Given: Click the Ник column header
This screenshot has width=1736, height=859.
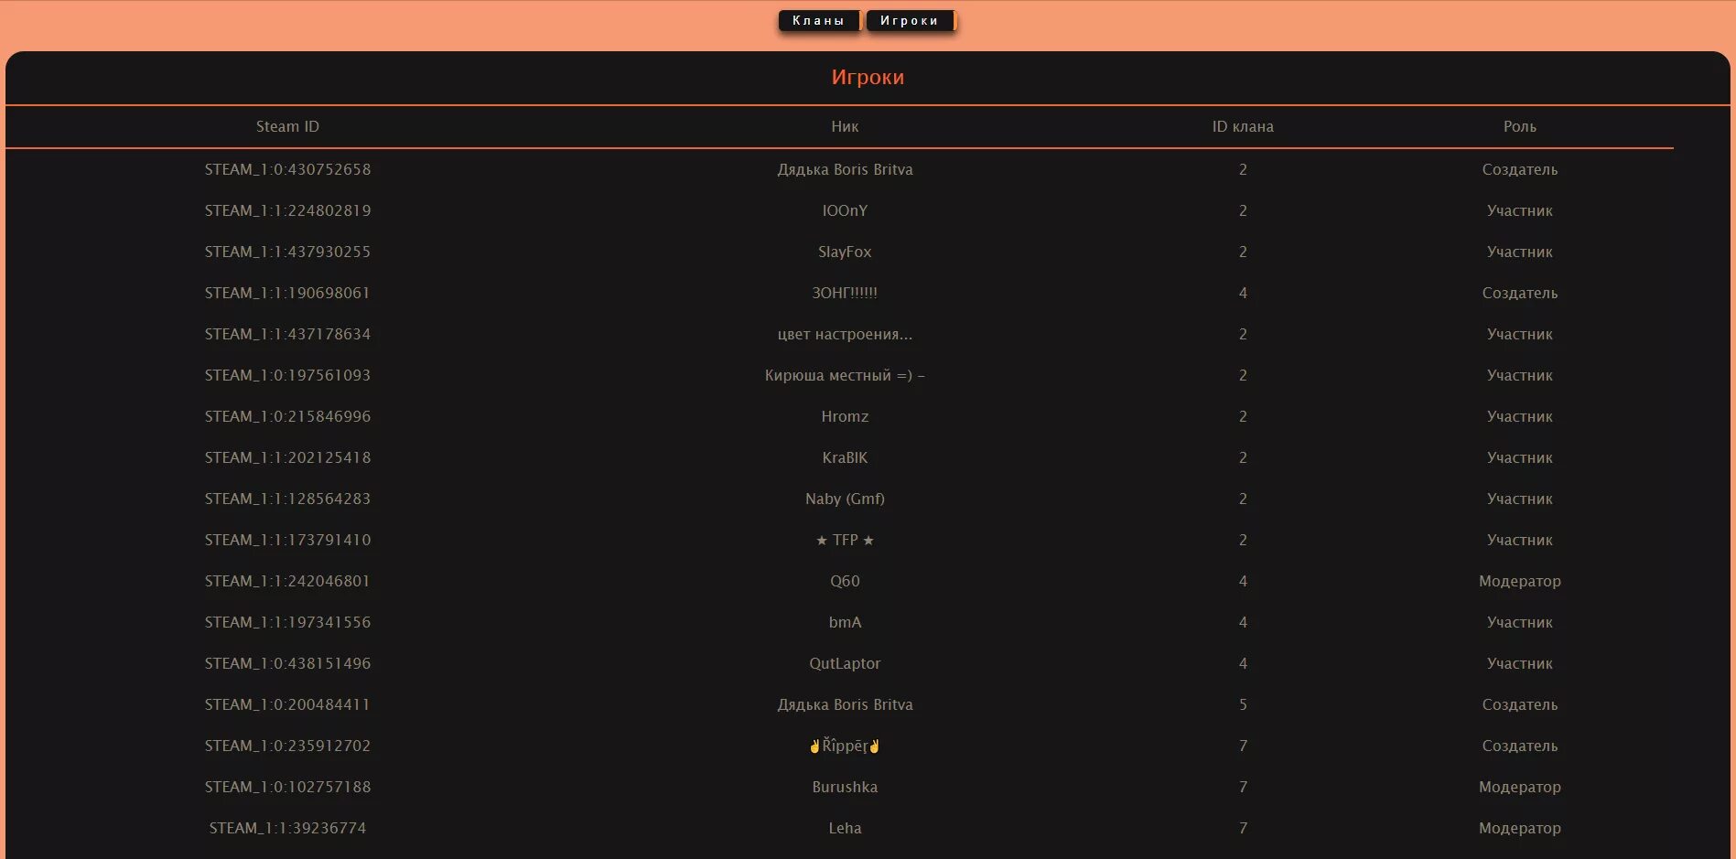Looking at the screenshot, I should pyautogui.click(x=845, y=126).
